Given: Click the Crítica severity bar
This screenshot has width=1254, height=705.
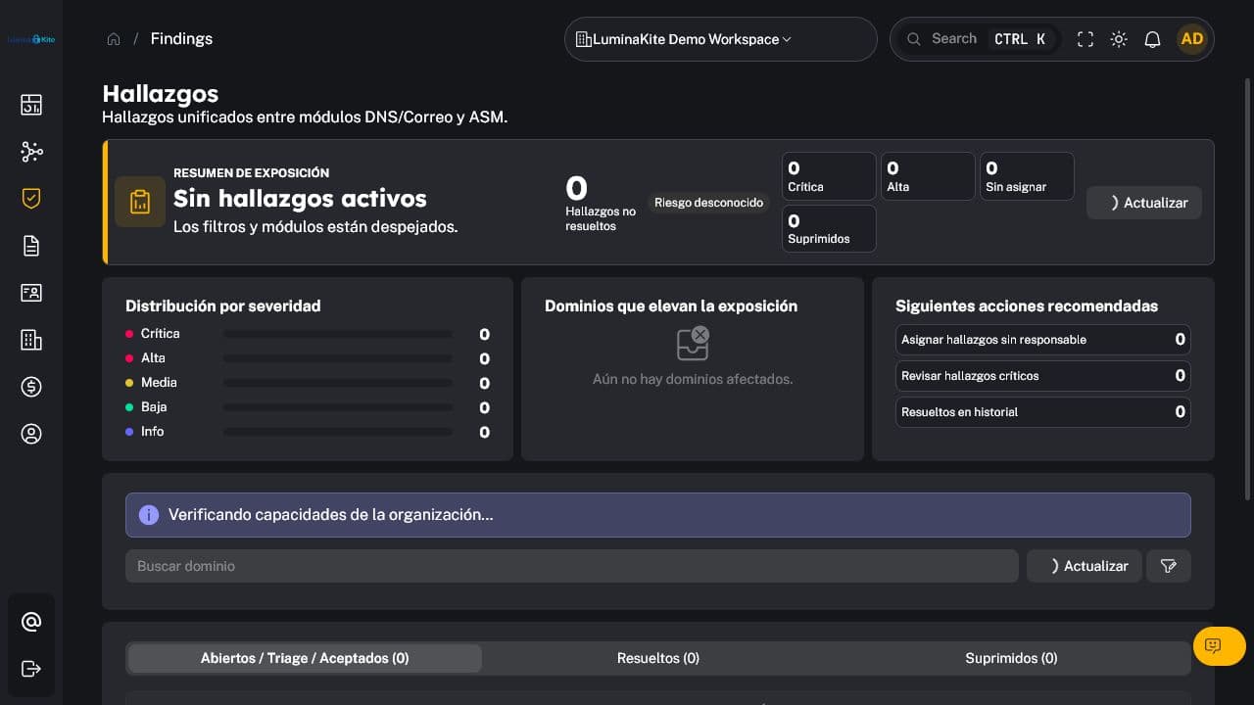Looking at the screenshot, I should point(338,334).
